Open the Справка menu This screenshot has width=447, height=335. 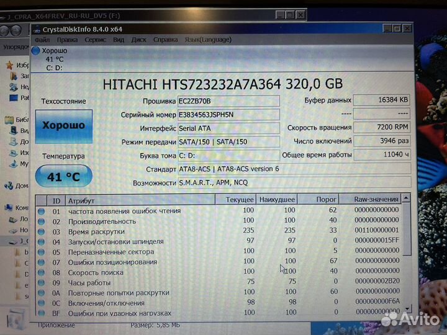coord(165,40)
